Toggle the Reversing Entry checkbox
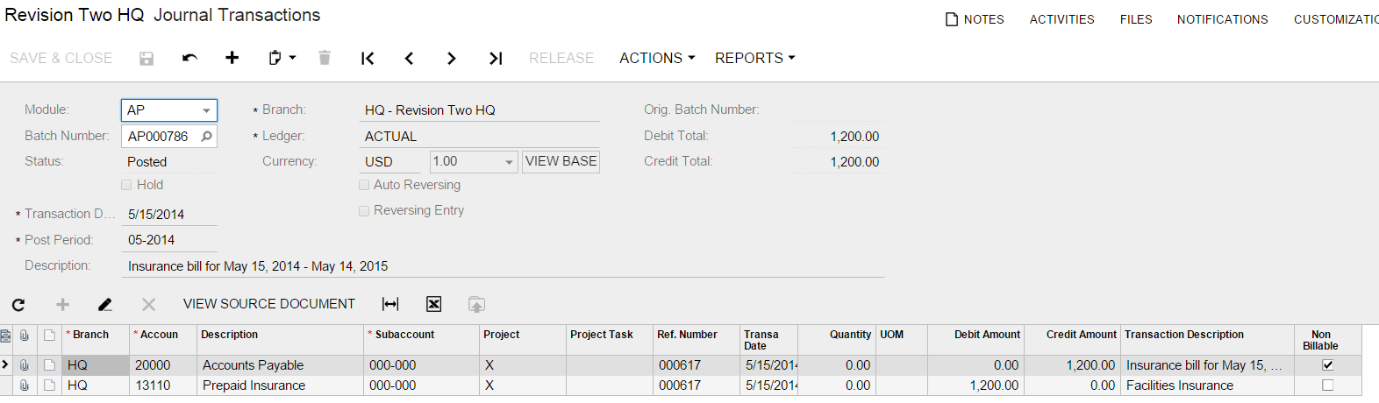 [364, 210]
